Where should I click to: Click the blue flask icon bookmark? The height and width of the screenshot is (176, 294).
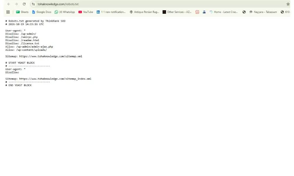(x=204, y=12)
